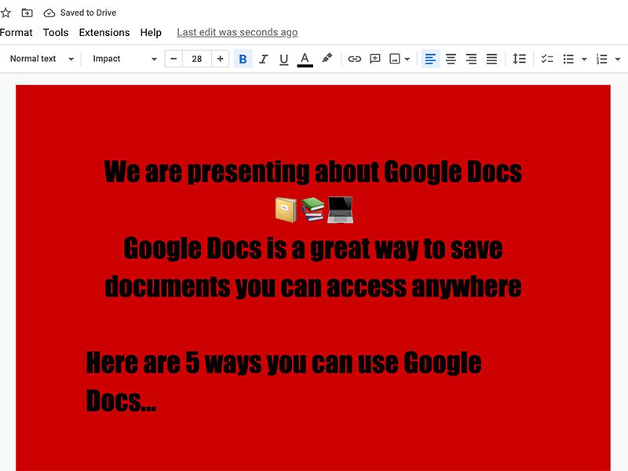Open the Normal text style dropdown
Image resolution: width=628 pixels, height=471 pixels.
[41, 58]
